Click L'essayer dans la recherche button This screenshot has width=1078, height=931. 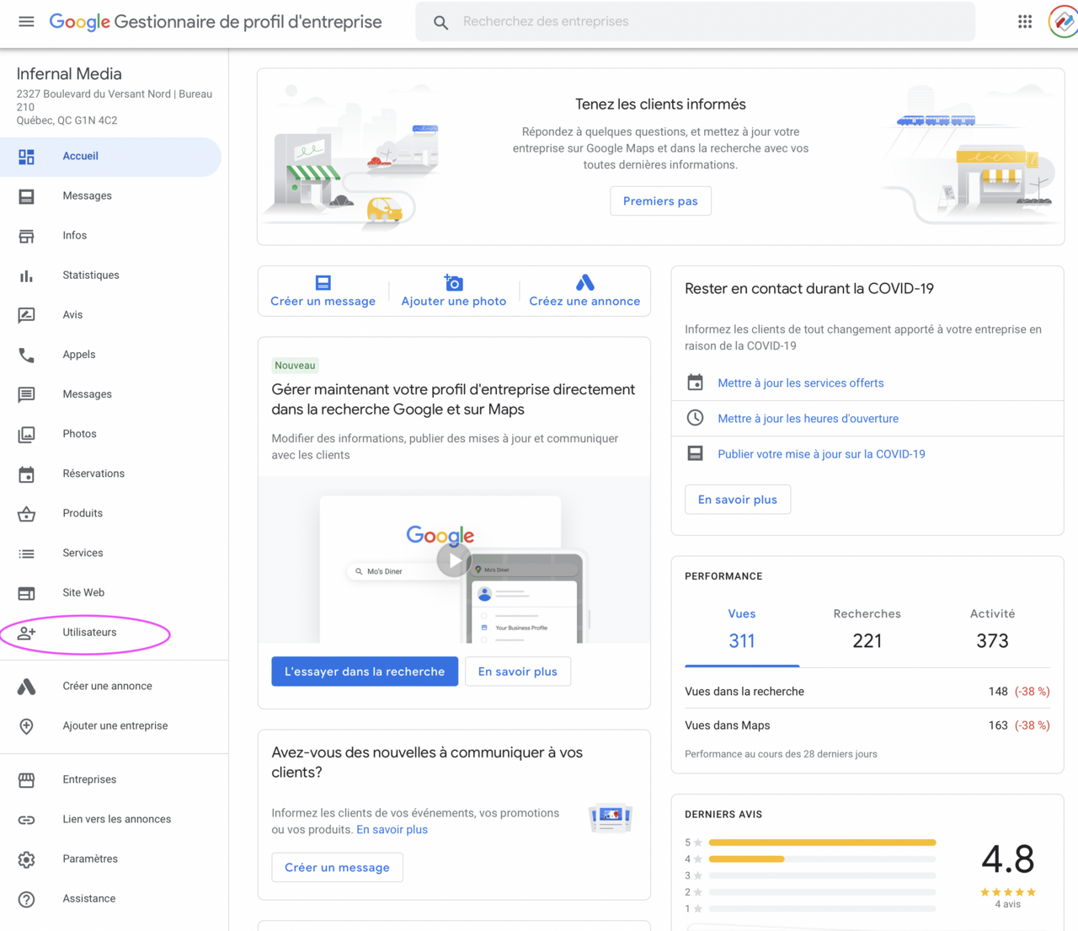click(365, 671)
